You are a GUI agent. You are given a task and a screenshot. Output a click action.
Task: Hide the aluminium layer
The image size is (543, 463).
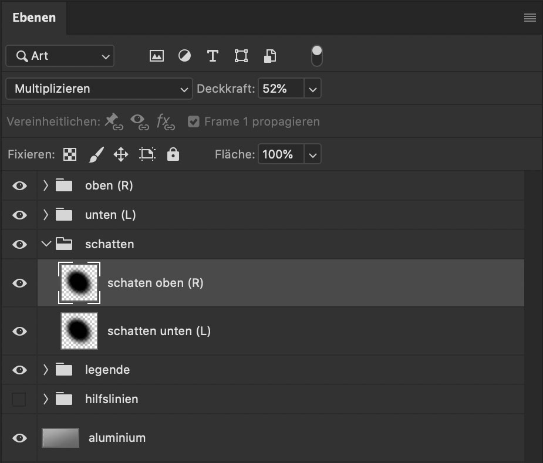20,438
